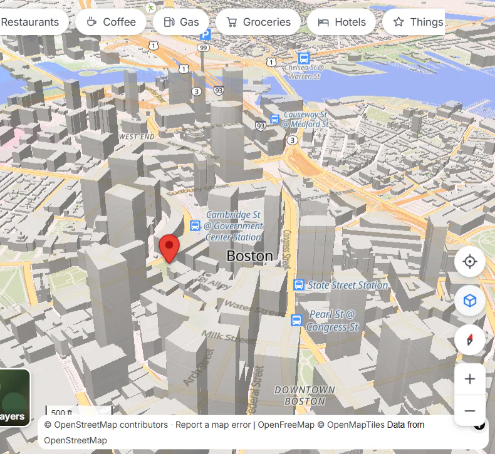The image size is (495, 454).
Task: Select Chelsea St @ Warren St bus stop icon
Action: [x=304, y=58]
